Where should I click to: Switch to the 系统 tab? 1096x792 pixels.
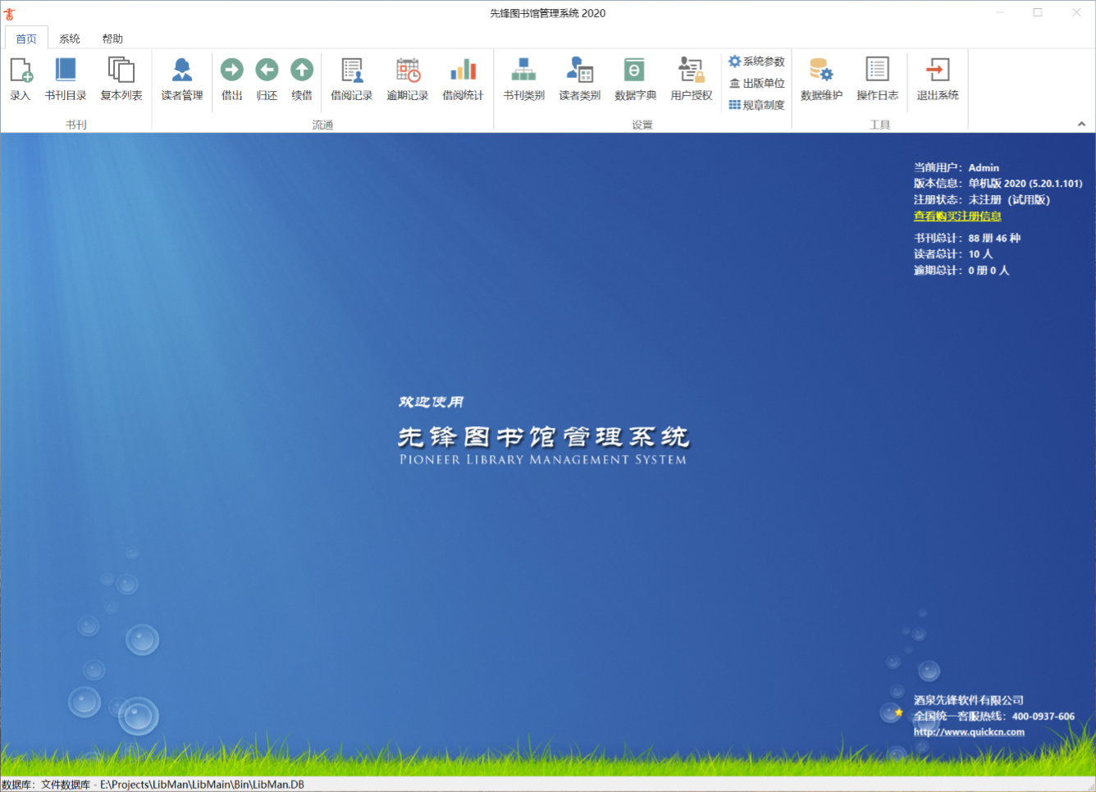point(70,38)
